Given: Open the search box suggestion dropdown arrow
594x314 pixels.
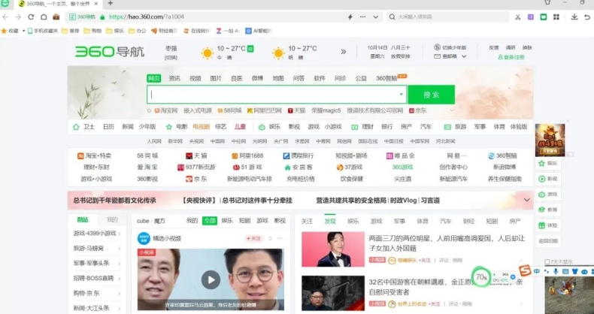Looking at the screenshot, I should [401, 95].
